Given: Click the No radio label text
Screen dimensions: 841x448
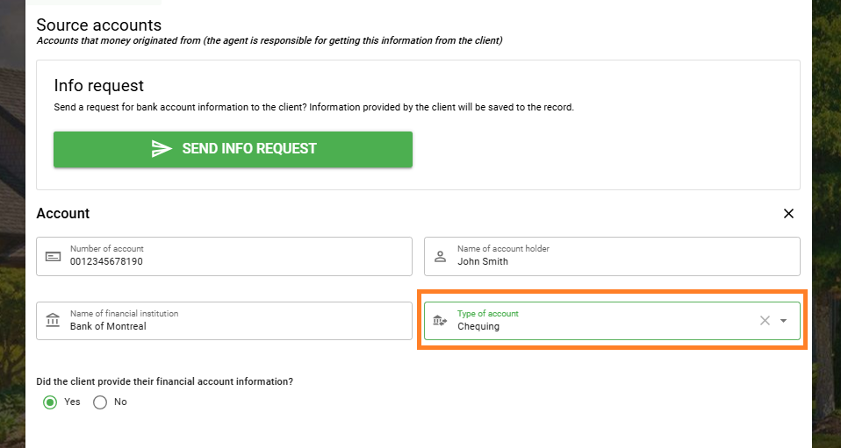Looking at the screenshot, I should 120,402.
